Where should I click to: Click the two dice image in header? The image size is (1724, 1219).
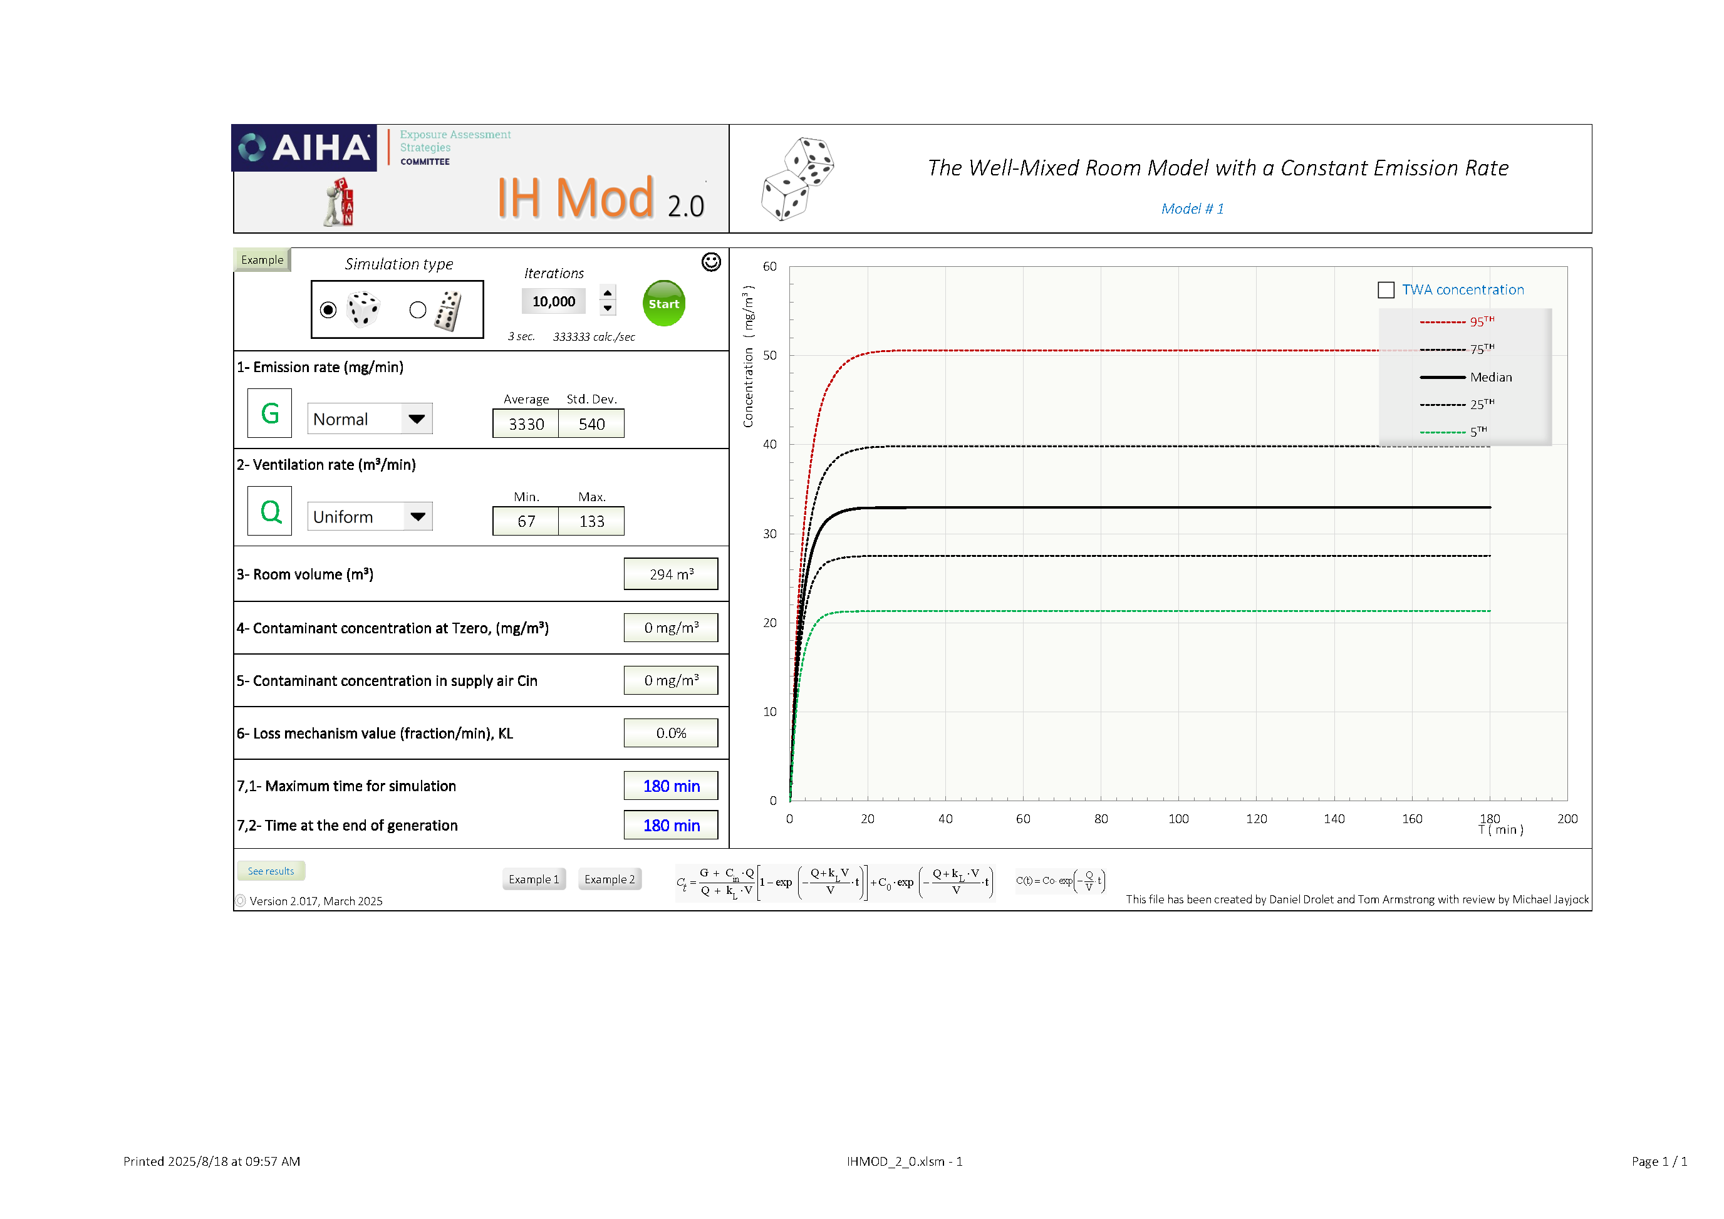click(x=797, y=179)
